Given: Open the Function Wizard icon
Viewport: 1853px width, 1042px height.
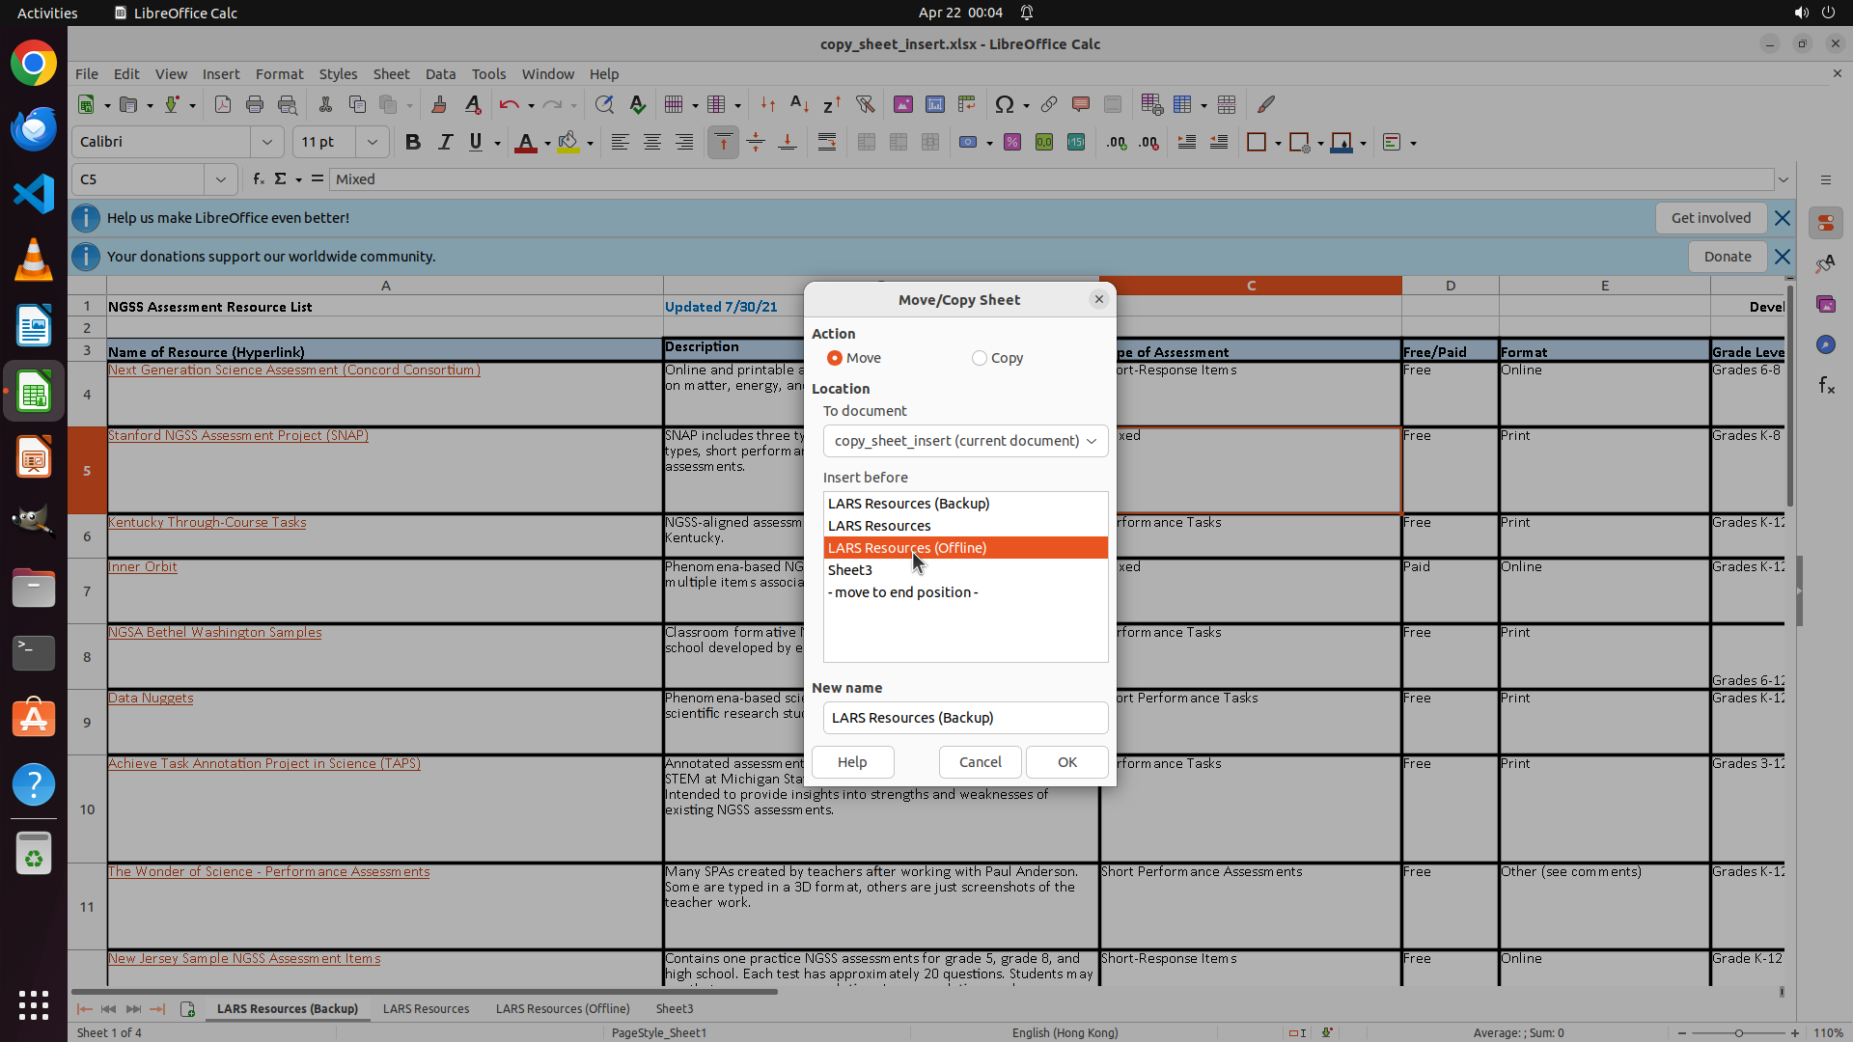Looking at the screenshot, I should [258, 179].
